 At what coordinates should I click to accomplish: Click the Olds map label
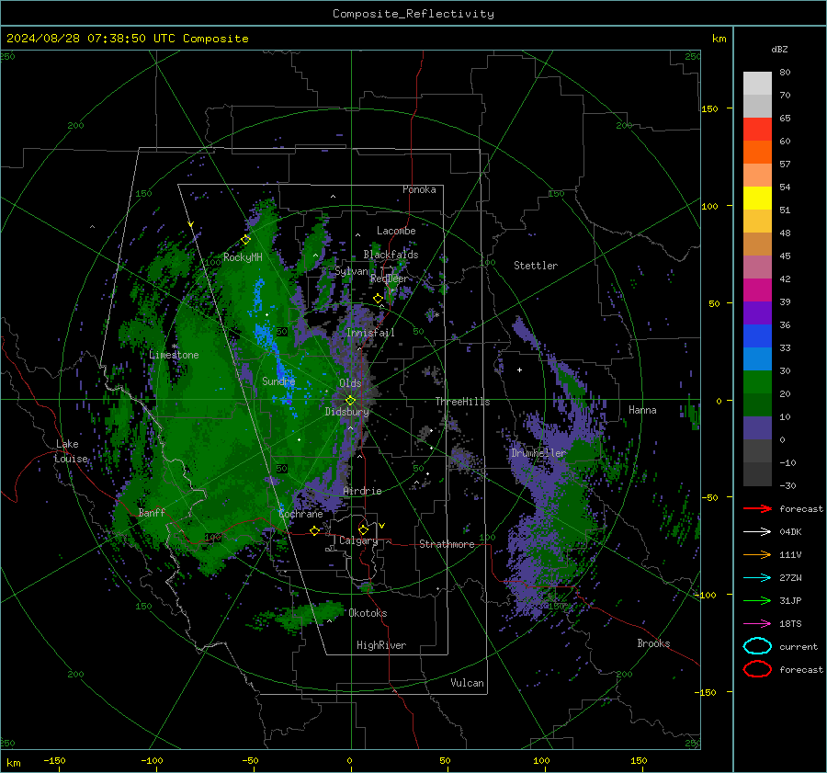click(350, 383)
